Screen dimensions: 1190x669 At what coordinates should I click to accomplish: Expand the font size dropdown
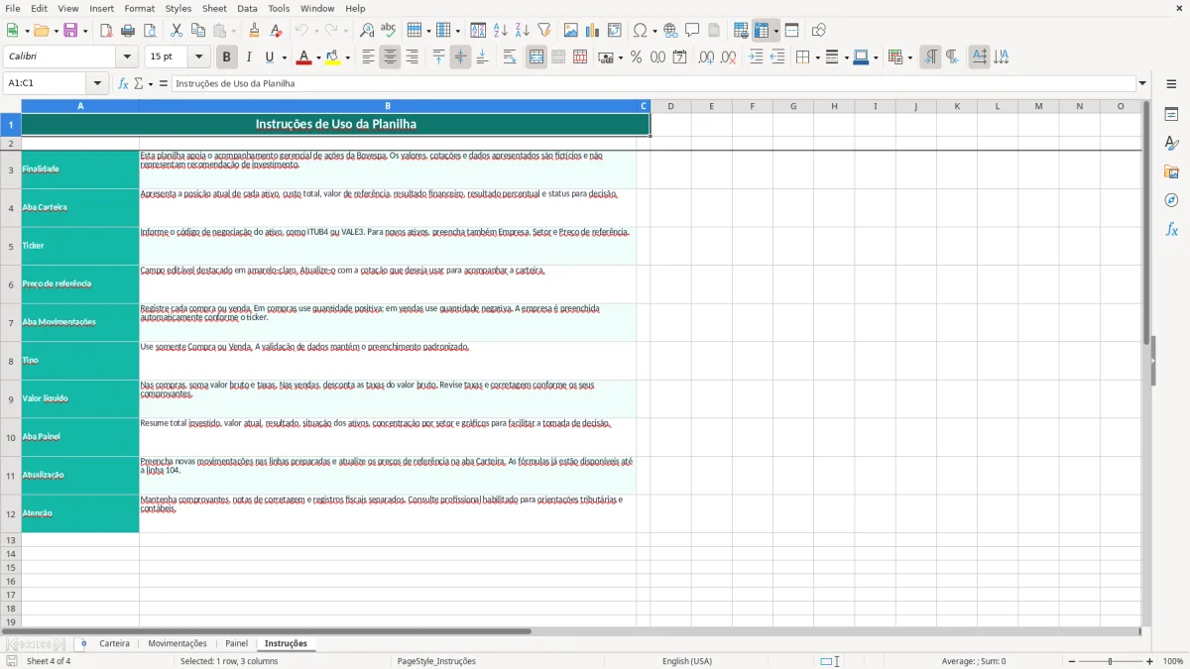[x=199, y=57]
